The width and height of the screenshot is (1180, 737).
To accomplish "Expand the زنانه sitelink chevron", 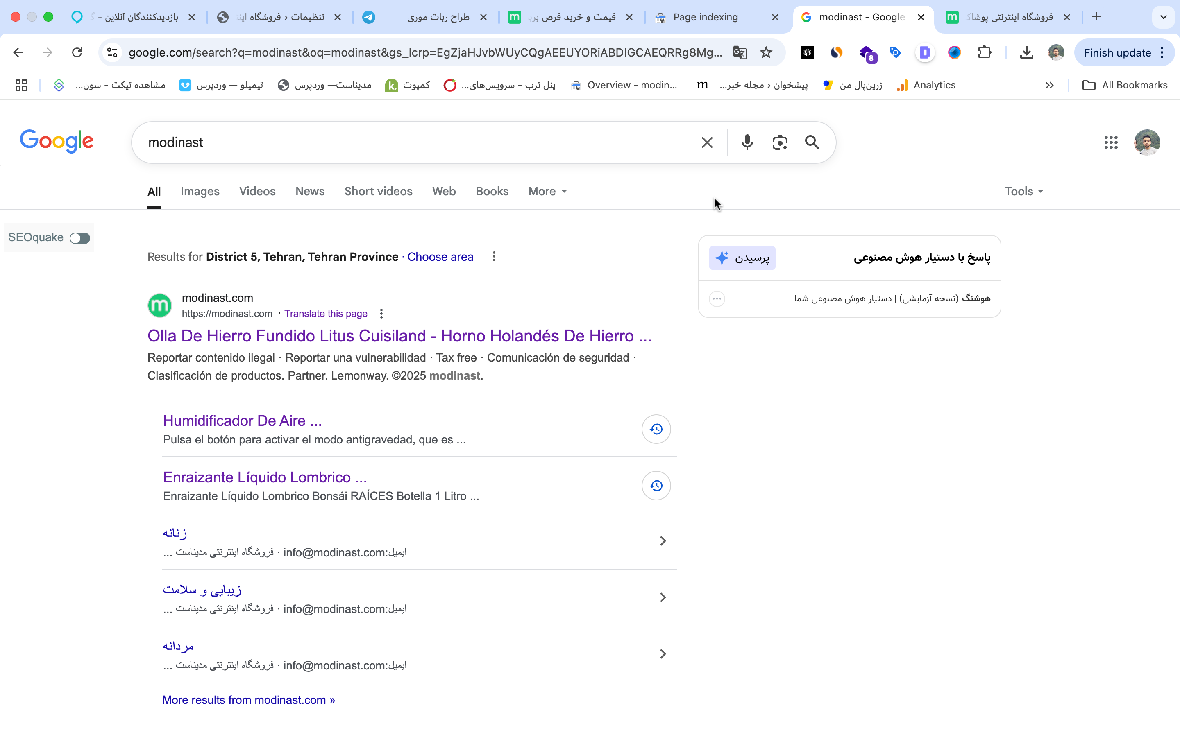I will [x=663, y=541].
